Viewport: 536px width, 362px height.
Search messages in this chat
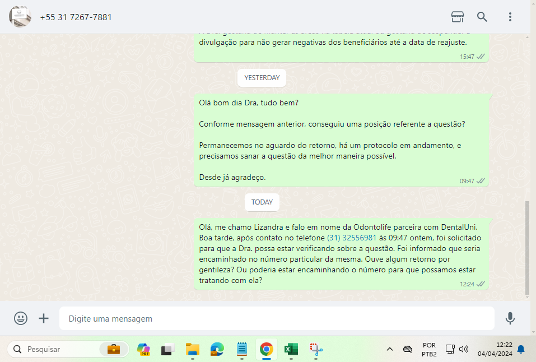coord(482,17)
